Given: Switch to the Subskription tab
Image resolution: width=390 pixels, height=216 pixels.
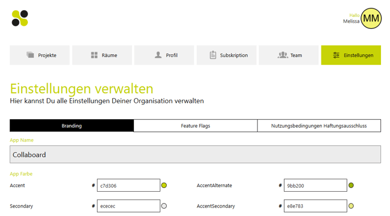Looking at the screenshot, I should (227, 55).
